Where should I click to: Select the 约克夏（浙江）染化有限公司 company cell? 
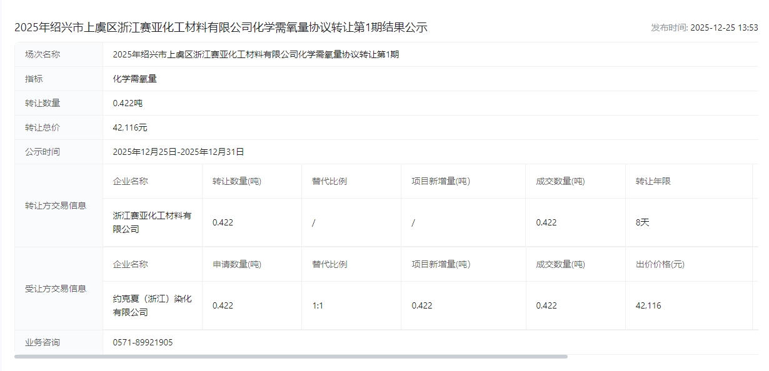152,305
